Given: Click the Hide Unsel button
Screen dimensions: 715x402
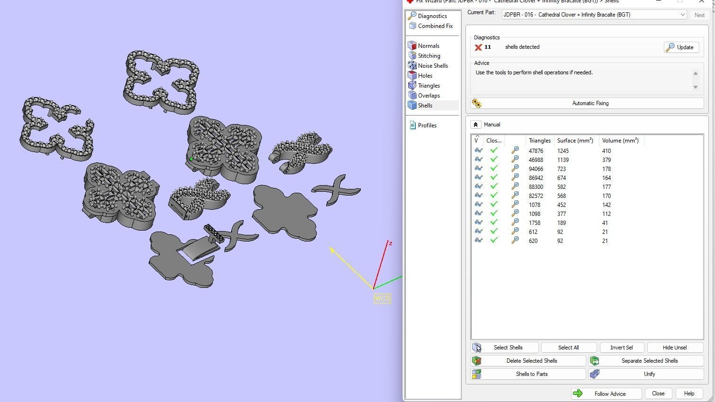Looking at the screenshot, I should (675, 348).
